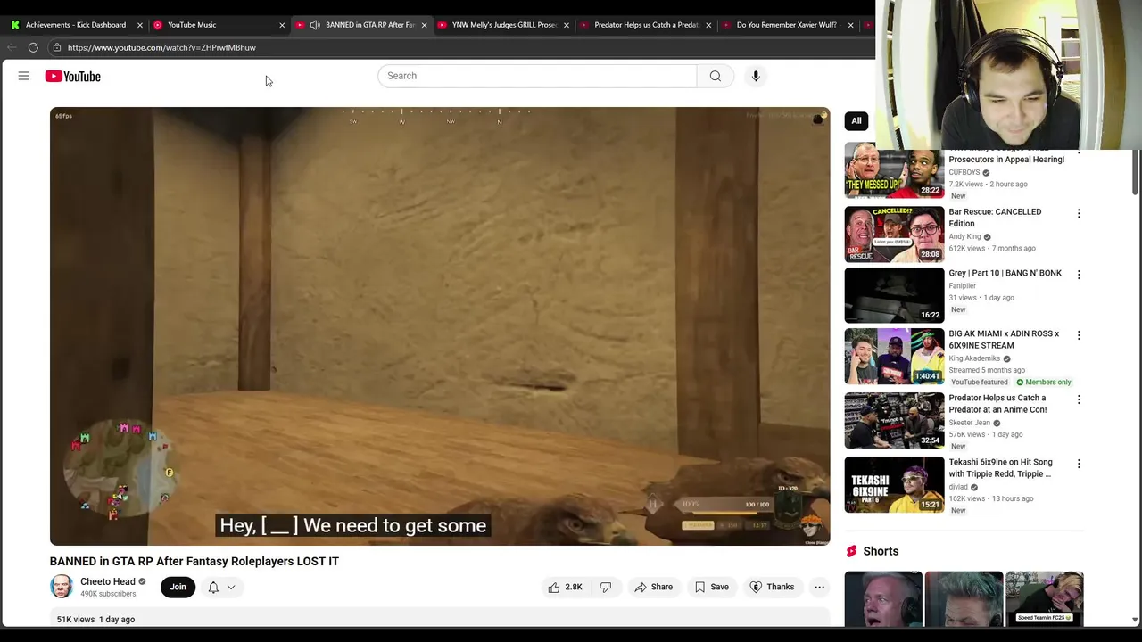The image size is (1142, 642).
Task: Open options for Bar Rescue: CANCELLED video
Action: (1079, 214)
